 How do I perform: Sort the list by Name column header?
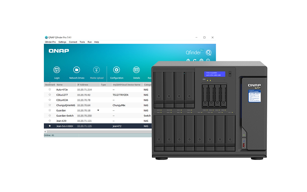coord(59,85)
